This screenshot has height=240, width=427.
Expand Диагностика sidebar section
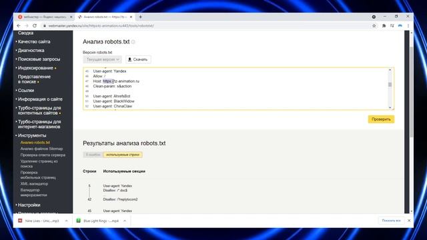point(31,51)
